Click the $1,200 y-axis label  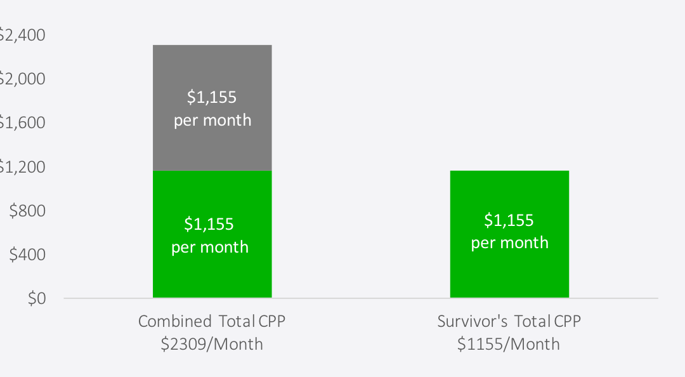coord(22,167)
